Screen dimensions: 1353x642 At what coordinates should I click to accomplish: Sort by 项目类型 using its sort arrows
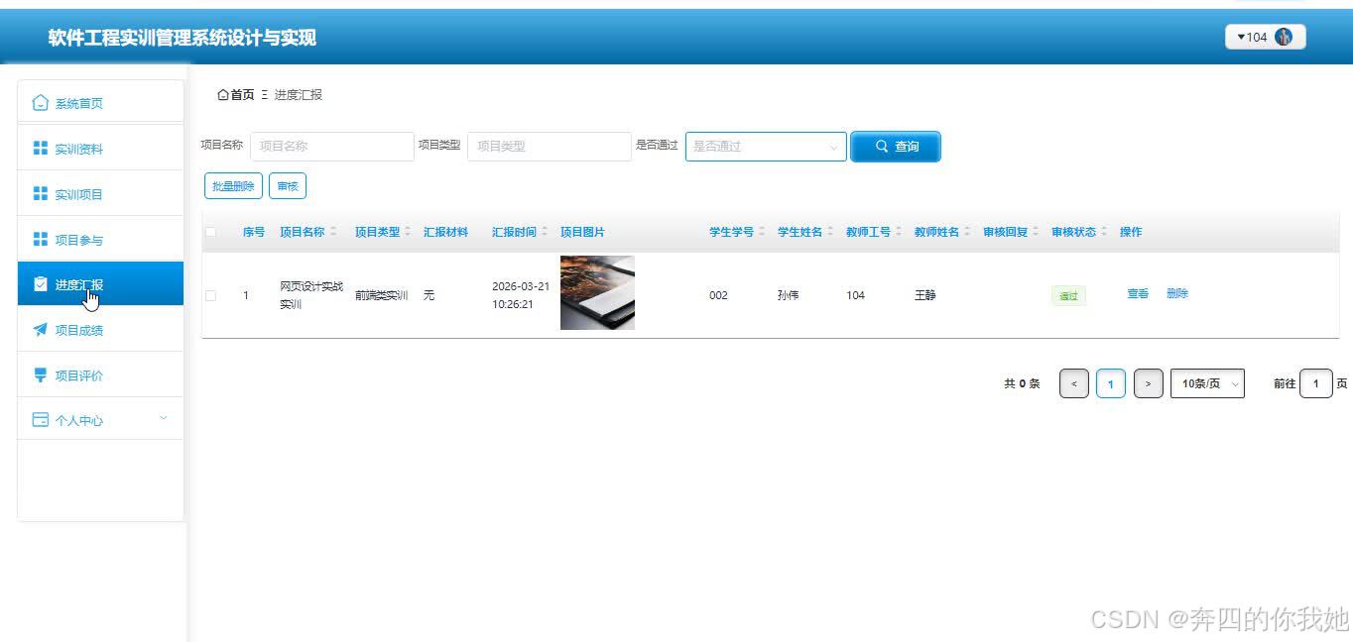[x=408, y=232]
